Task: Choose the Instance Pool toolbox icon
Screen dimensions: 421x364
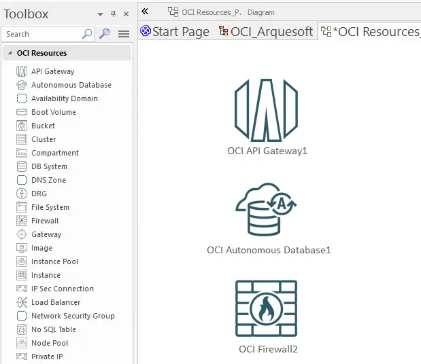Action: [x=21, y=261]
